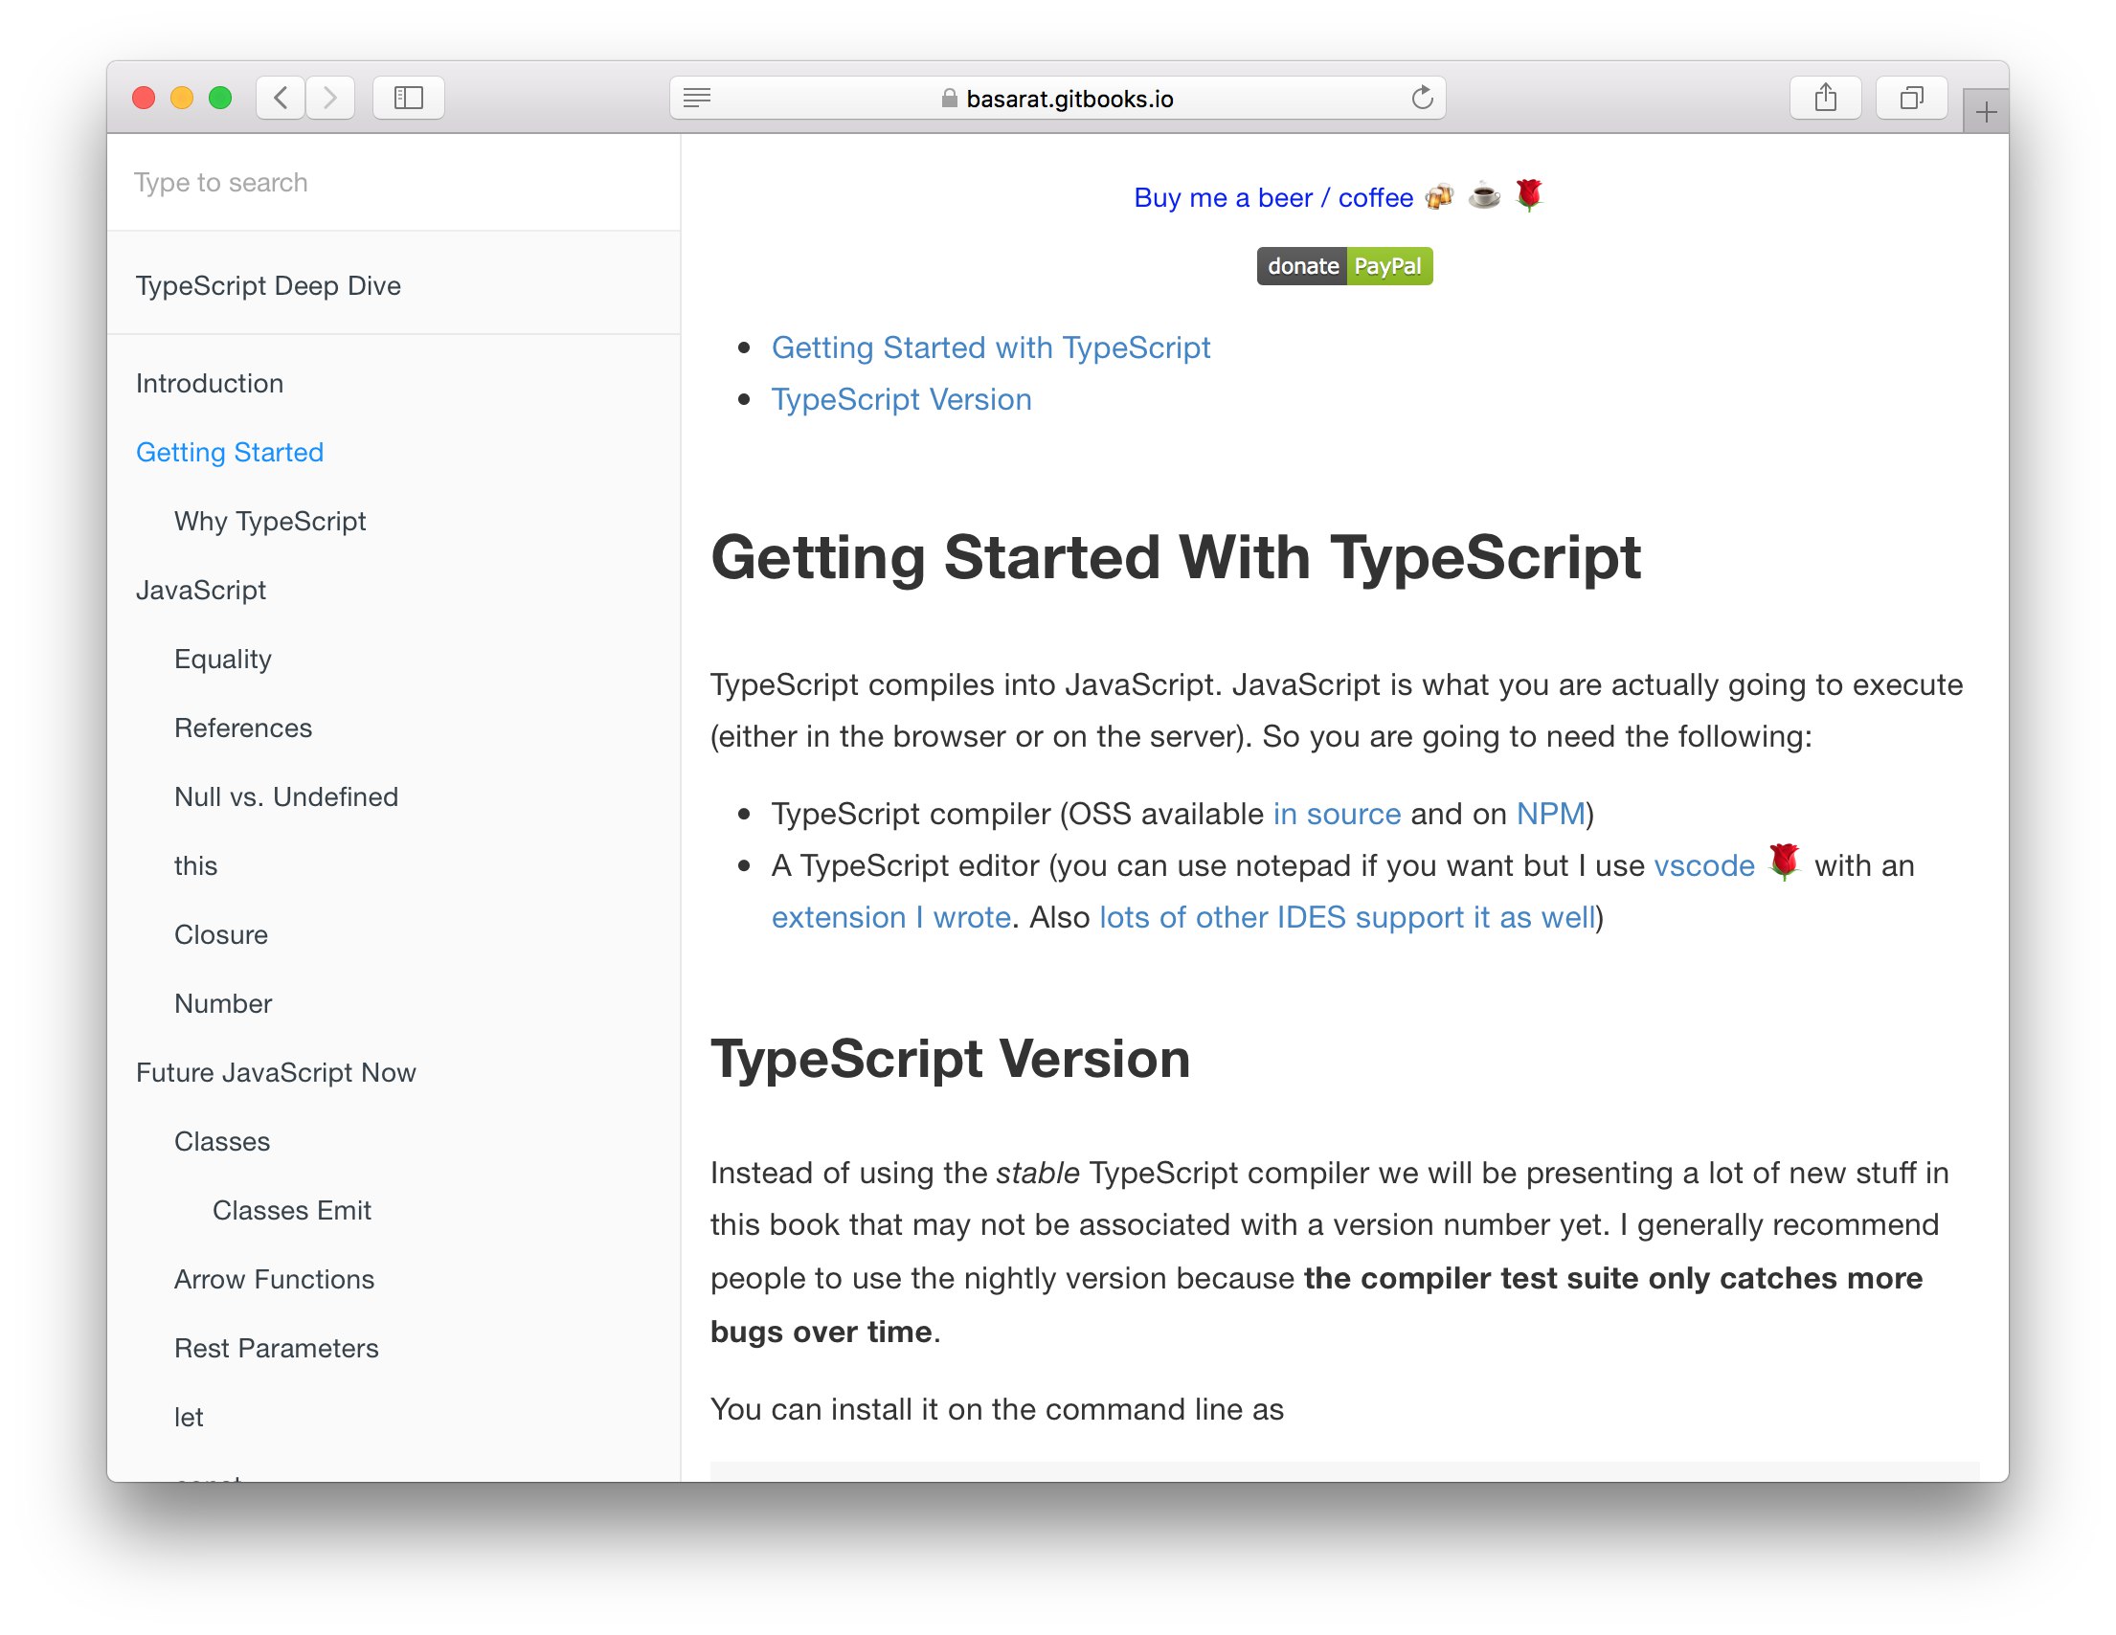Jump to 'Getting Started with TypeScript' anchor link
This screenshot has width=2116, height=1635.
[x=990, y=347]
